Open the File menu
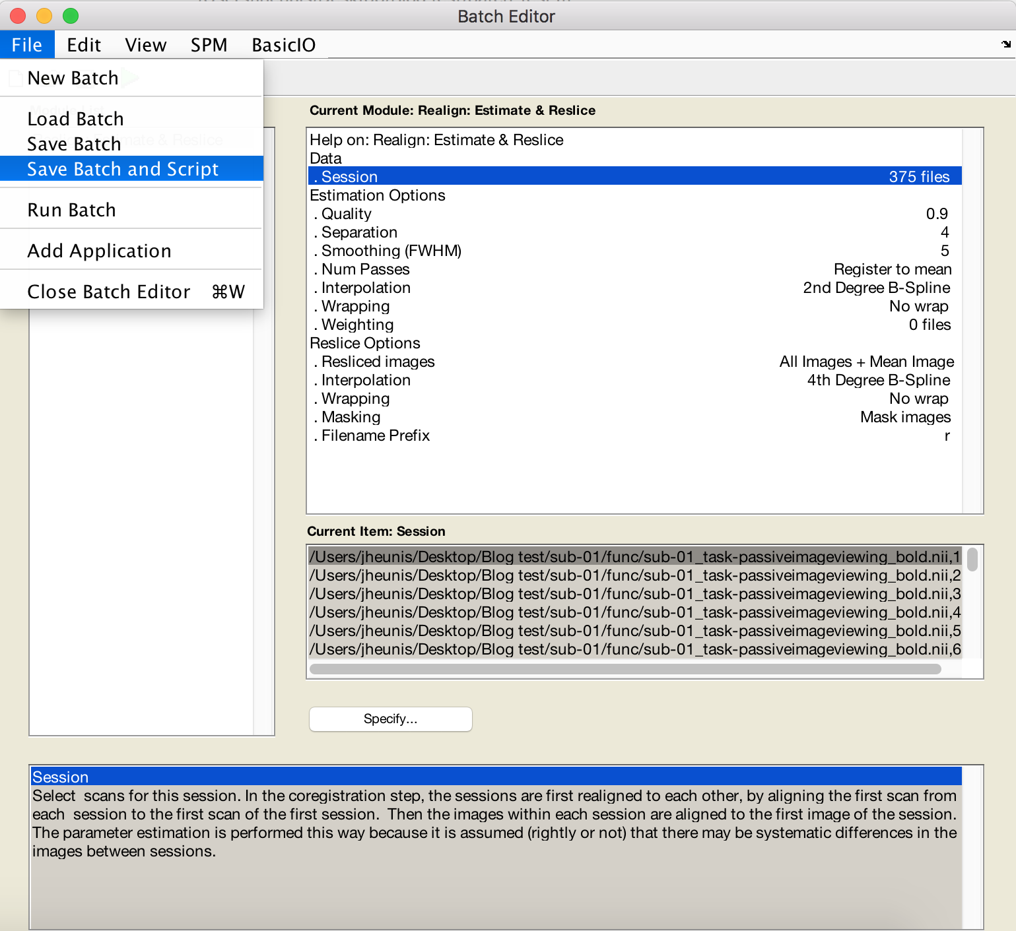This screenshot has width=1016, height=931. point(27,45)
